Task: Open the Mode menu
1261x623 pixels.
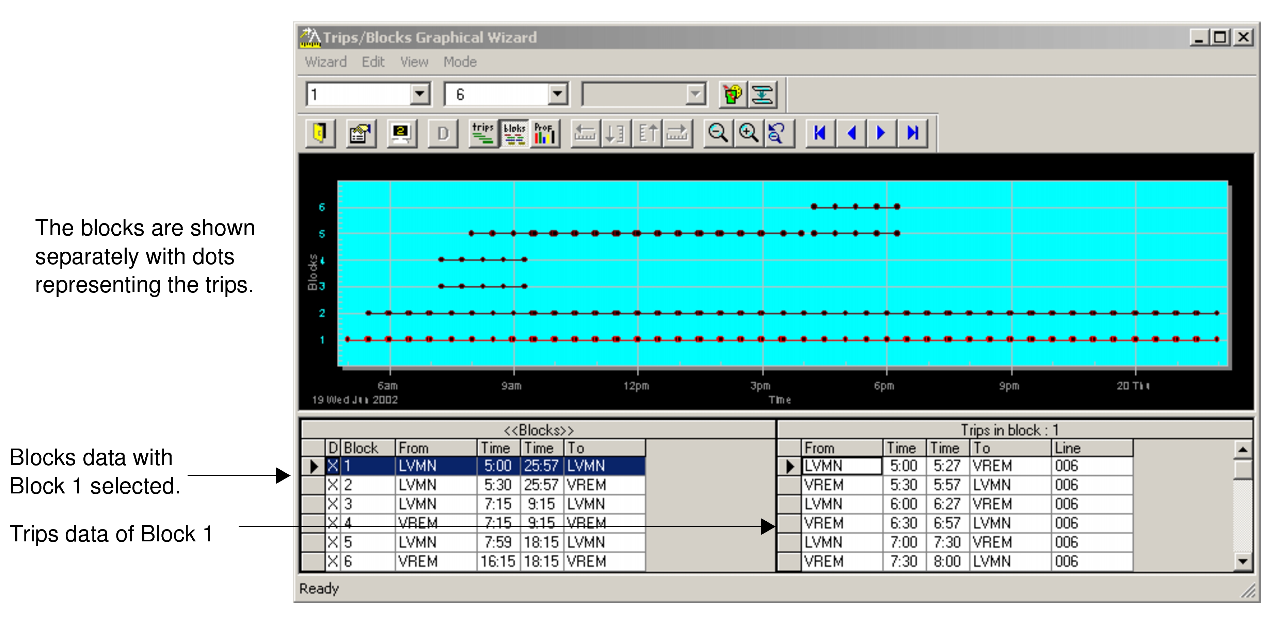Action: [x=459, y=62]
